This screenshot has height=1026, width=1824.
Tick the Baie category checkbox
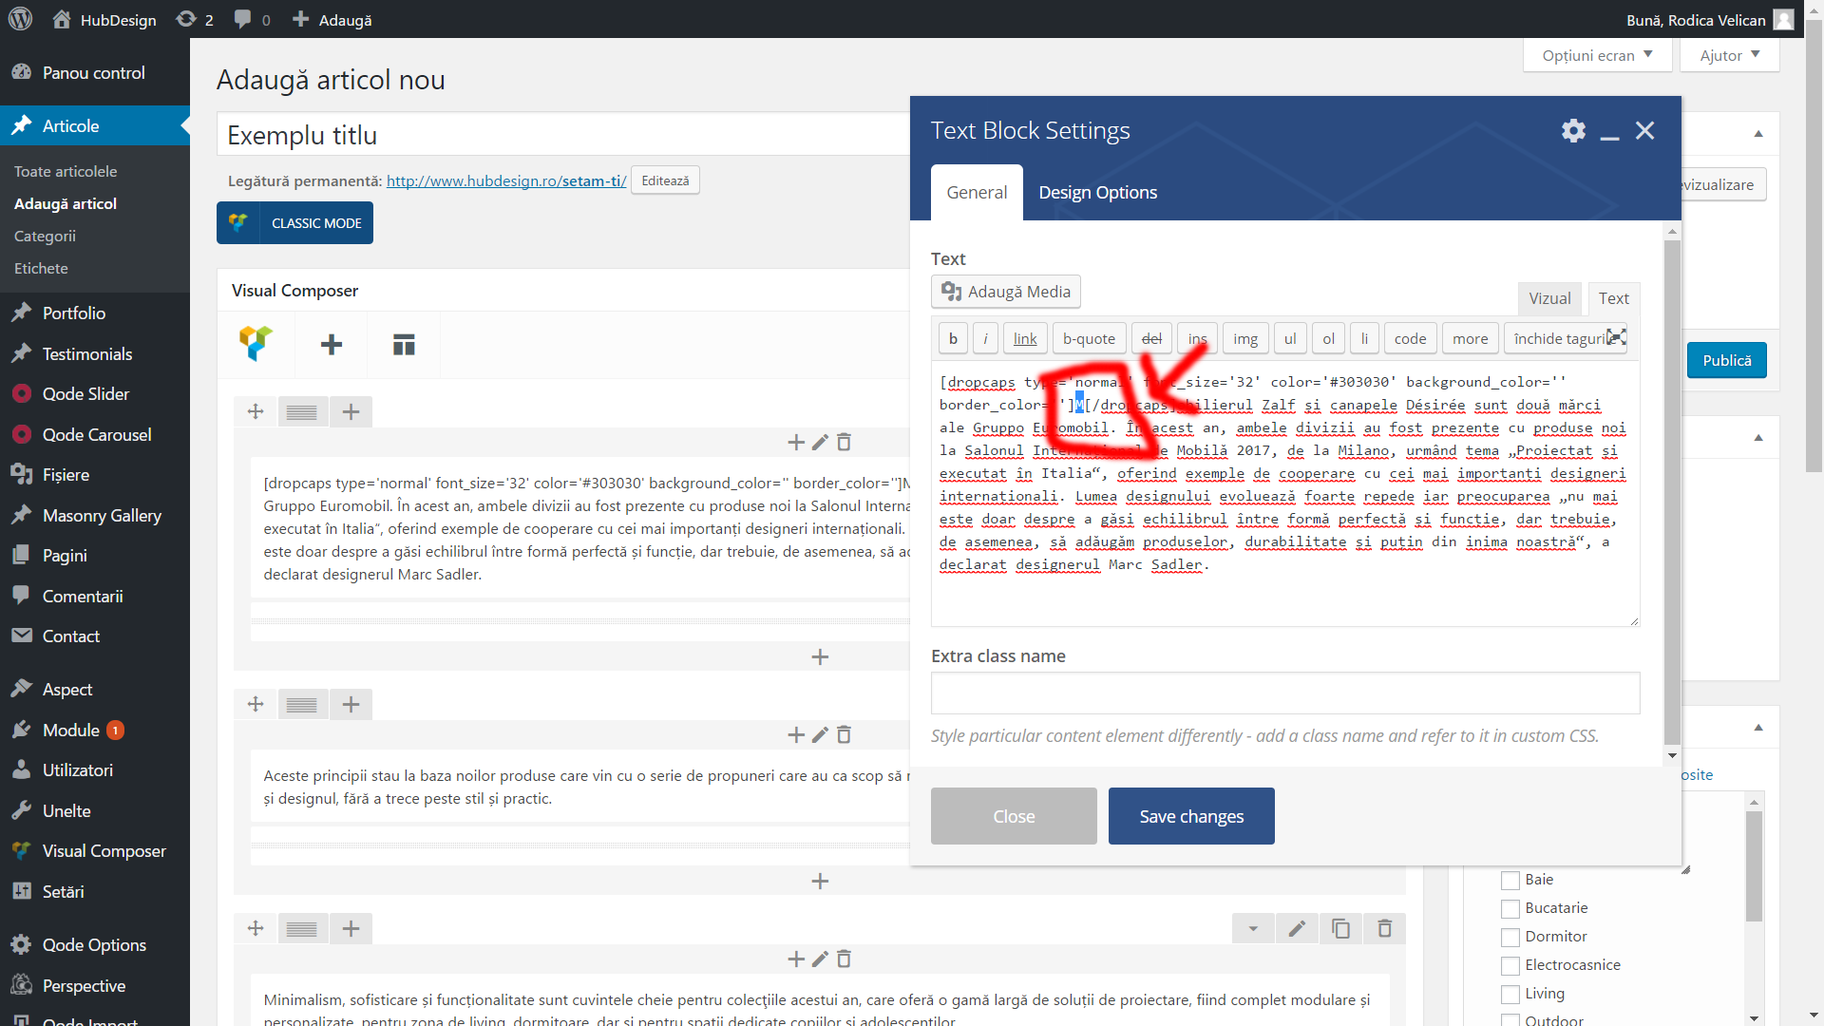(x=1510, y=880)
